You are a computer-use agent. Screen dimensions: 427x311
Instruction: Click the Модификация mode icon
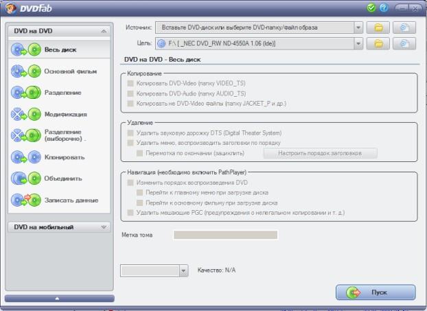(x=26, y=114)
